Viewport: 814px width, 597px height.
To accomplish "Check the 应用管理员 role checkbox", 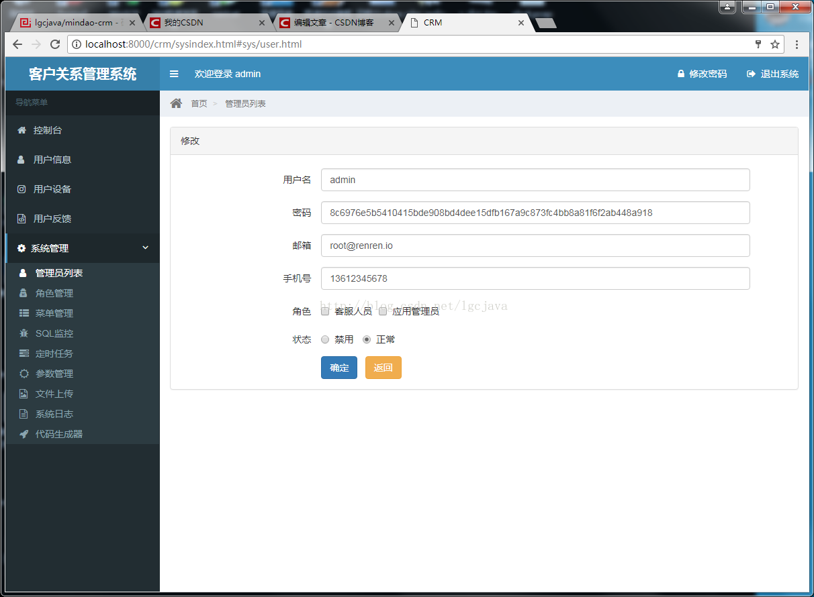I will point(383,311).
